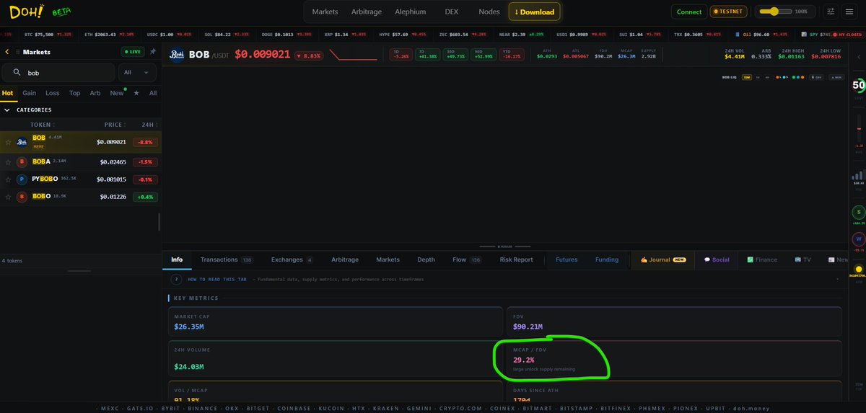866x413 pixels.
Task: Click the green S circle in sidebar
Action: [858, 213]
